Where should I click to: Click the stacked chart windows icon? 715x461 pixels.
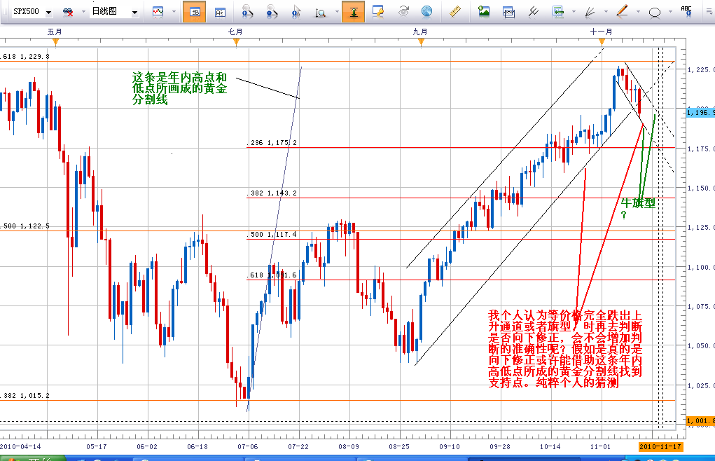click(508, 13)
